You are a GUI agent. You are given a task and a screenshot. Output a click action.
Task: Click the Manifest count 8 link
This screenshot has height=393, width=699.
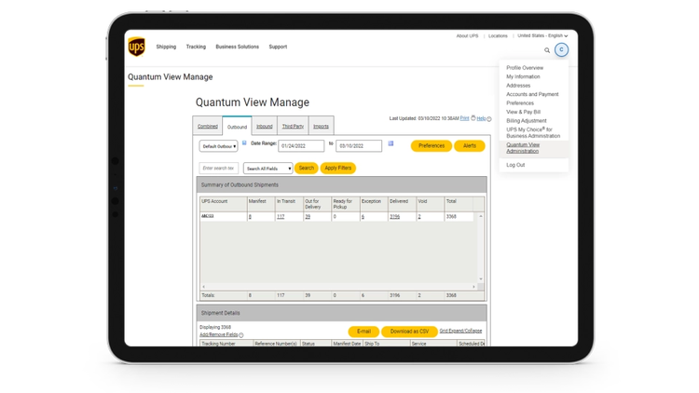(x=250, y=217)
